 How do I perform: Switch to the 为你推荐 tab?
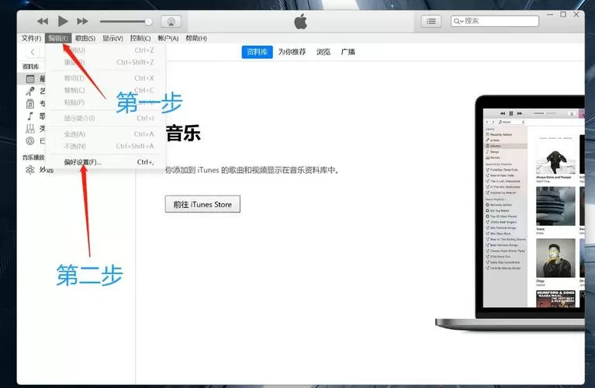pyautogui.click(x=292, y=52)
